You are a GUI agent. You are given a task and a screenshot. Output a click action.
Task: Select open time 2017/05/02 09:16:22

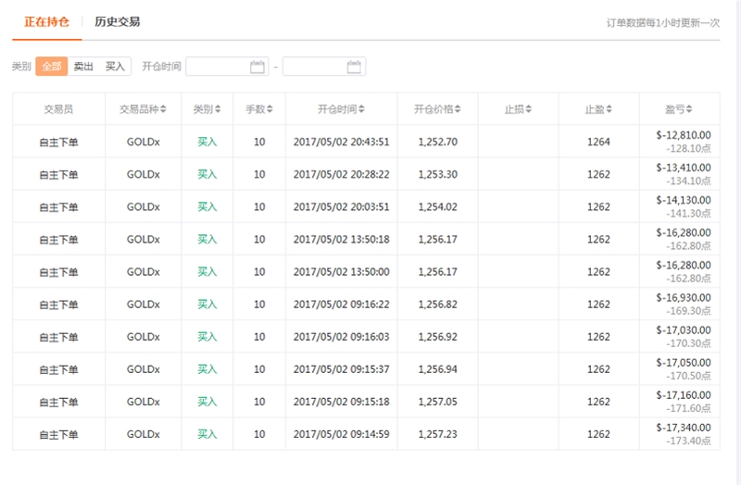point(341,305)
